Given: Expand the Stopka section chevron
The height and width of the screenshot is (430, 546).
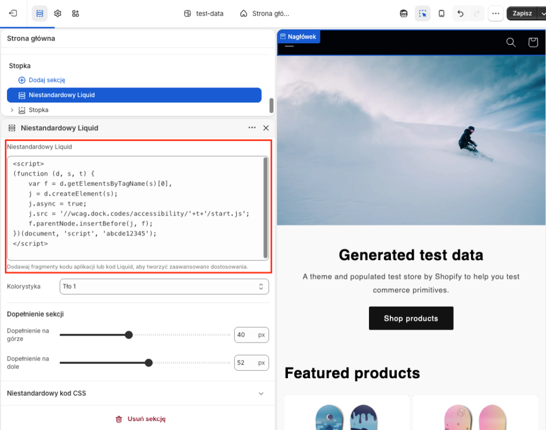Looking at the screenshot, I should (12, 110).
